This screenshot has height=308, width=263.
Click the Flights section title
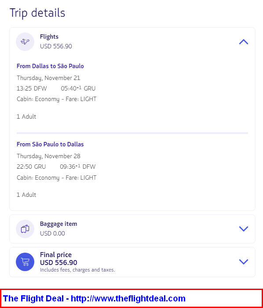(x=49, y=37)
